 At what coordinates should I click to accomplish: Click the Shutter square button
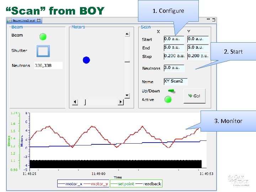43,51
